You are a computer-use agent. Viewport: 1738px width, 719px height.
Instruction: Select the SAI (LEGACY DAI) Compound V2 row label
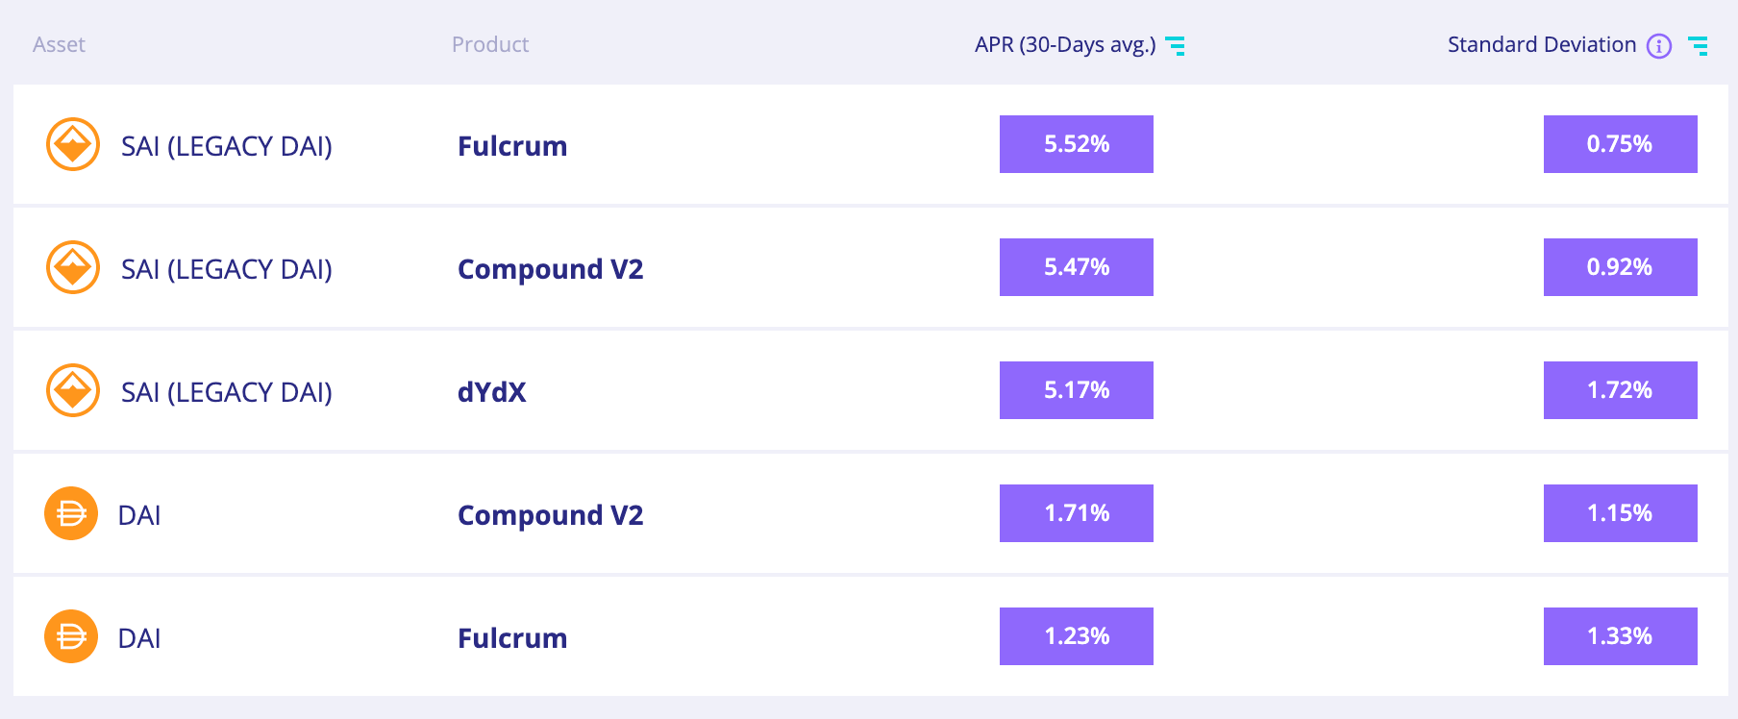(x=227, y=269)
